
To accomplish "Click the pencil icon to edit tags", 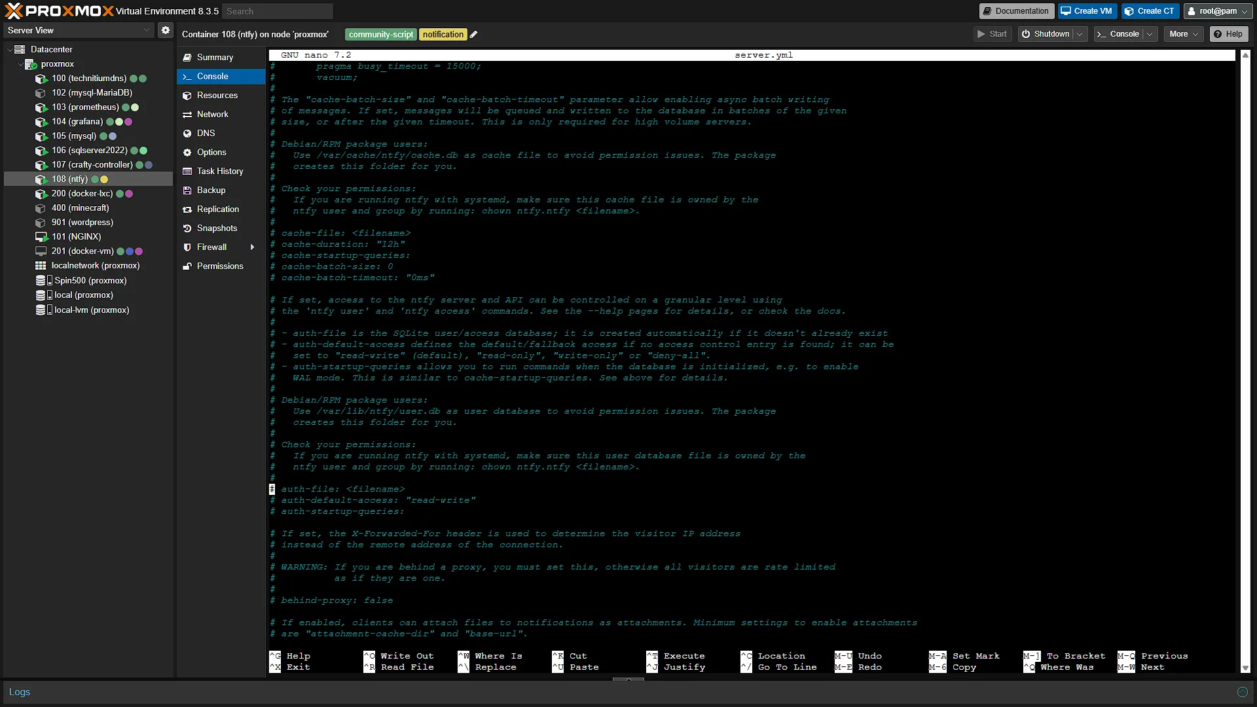I will coord(474,35).
